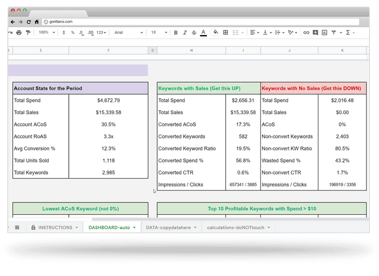Screen dimensions: 379x276
Task: Open the font size dropdown
Action: (x=158, y=32)
